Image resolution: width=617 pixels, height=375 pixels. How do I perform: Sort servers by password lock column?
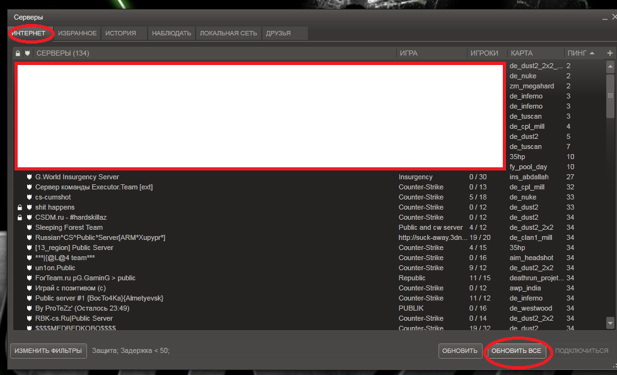tap(18, 53)
